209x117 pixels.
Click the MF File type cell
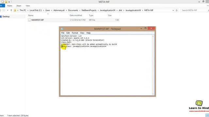tap(92, 20)
